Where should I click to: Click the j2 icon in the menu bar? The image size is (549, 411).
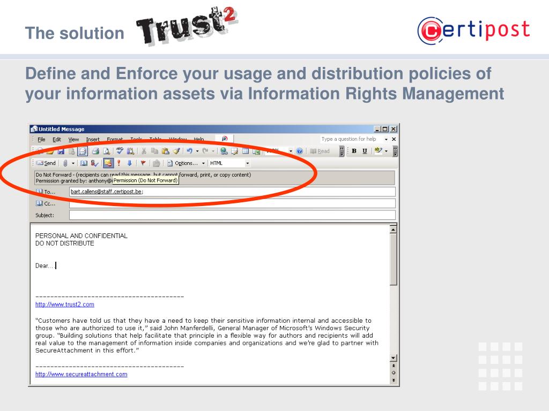point(225,139)
